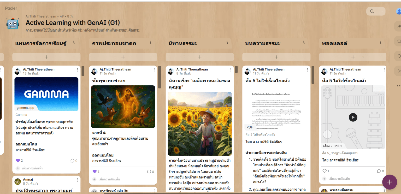Open three-dot menu for พอดแคสต์ column
Screen dimensions: 401x194
[x=380, y=43]
